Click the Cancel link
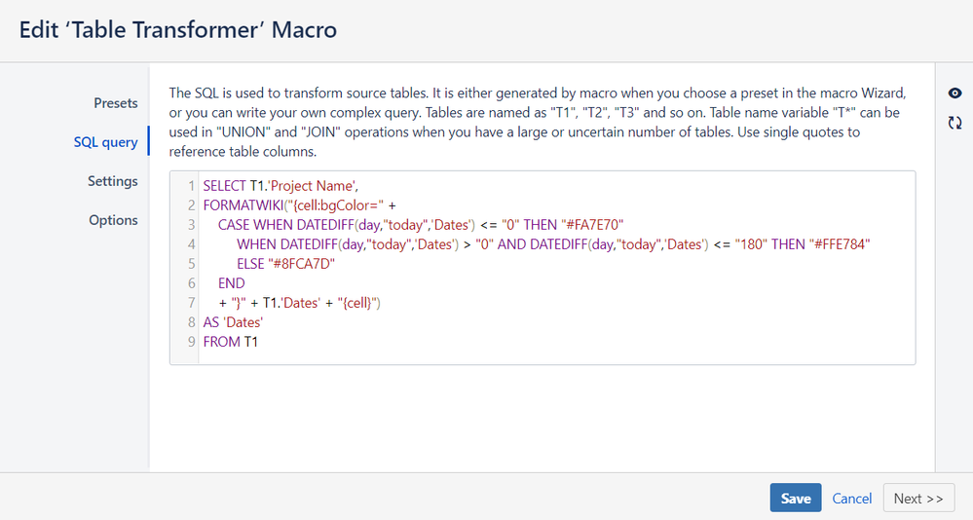The width and height of the screenshot is (973, 520). [851, 498]
